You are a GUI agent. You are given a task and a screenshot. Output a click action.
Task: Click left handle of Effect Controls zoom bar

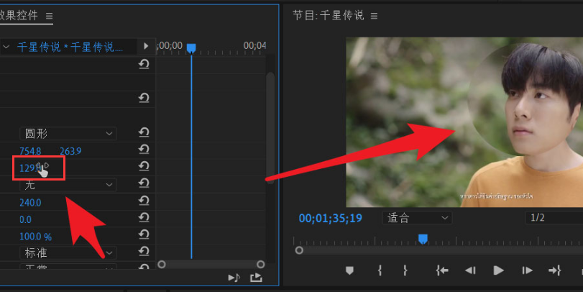(x=161, y=264)
